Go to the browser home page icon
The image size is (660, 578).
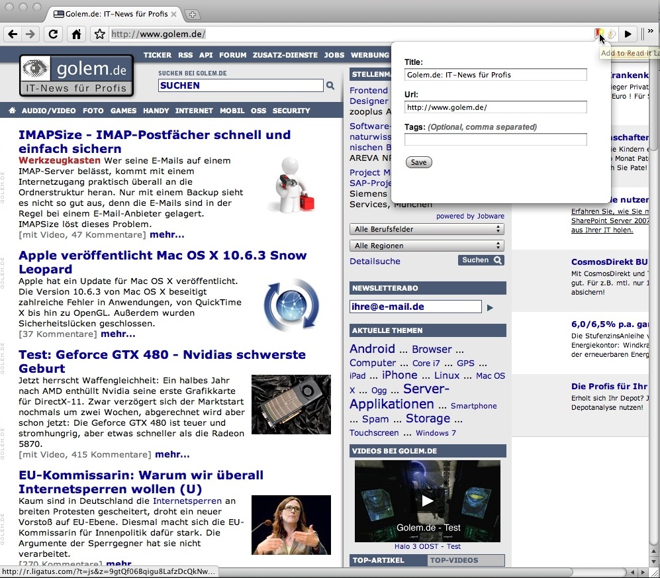[77, 34]
